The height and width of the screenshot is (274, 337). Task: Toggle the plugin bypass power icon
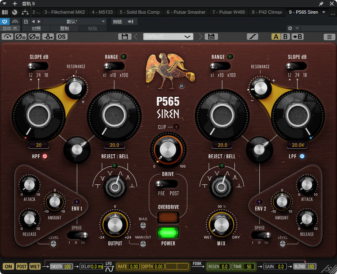coord(4,21)
